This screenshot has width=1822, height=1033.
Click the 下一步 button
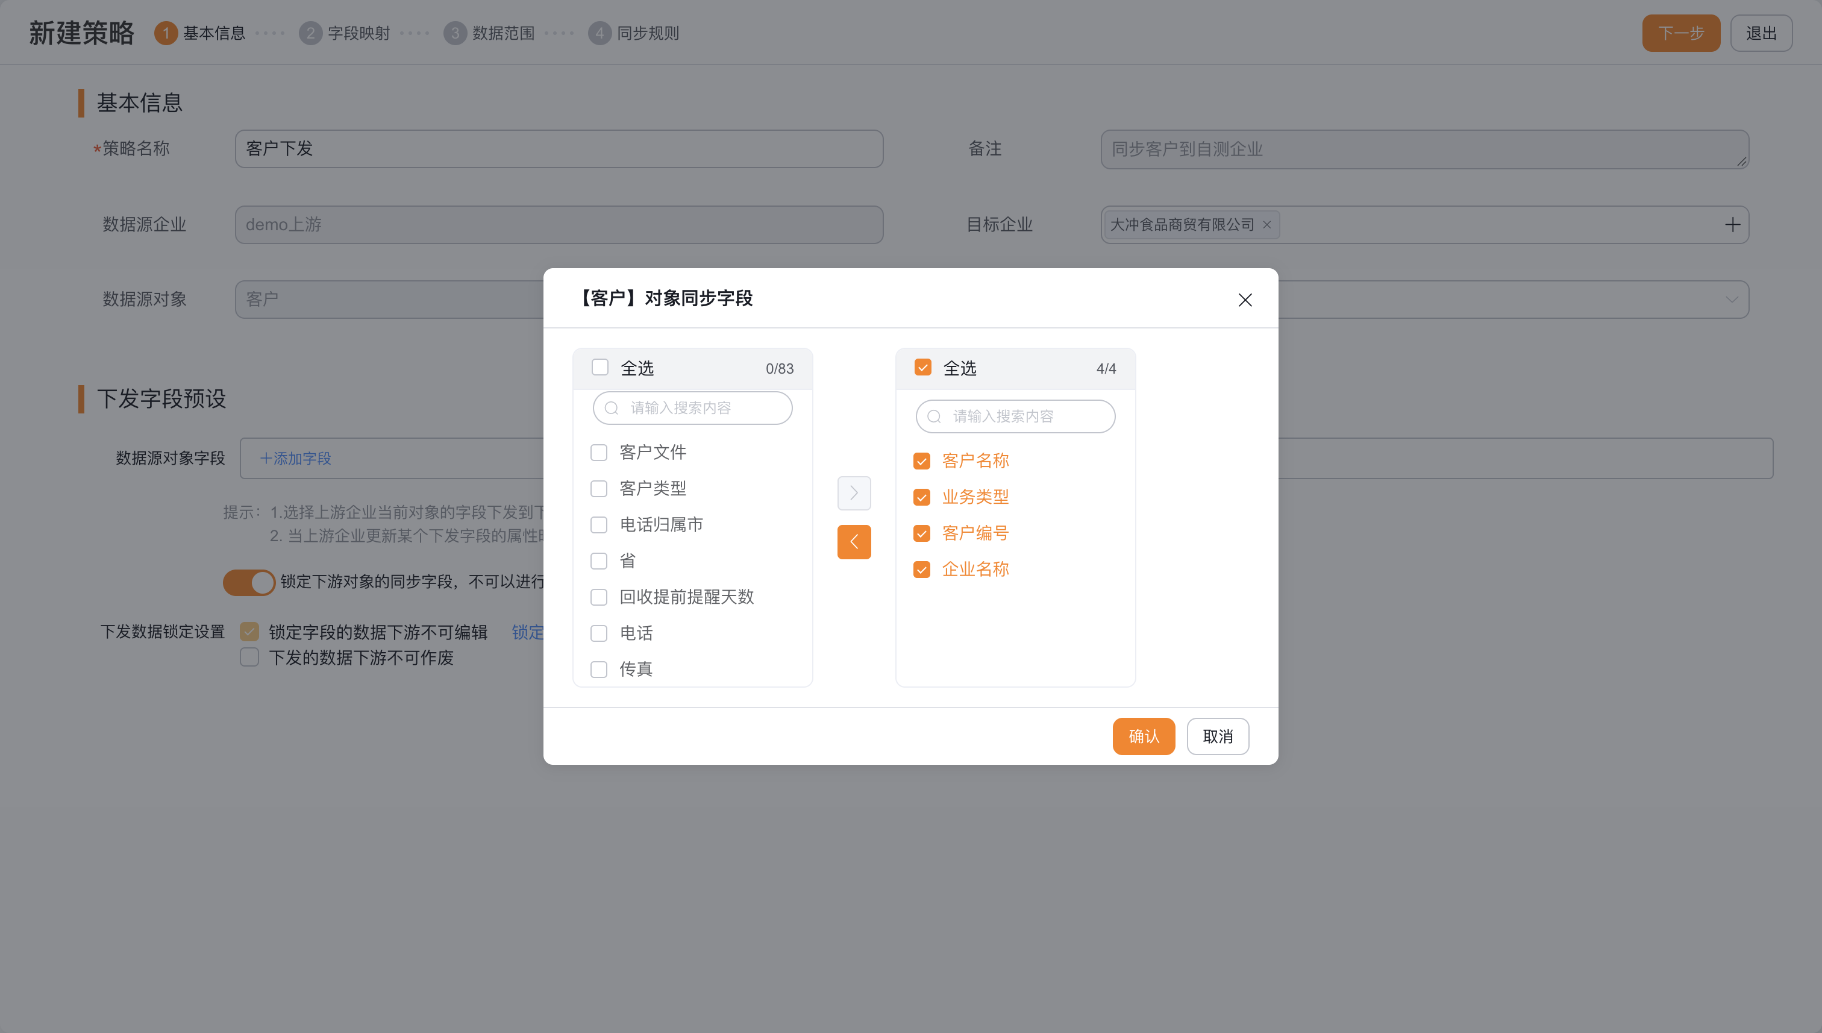1681,33
